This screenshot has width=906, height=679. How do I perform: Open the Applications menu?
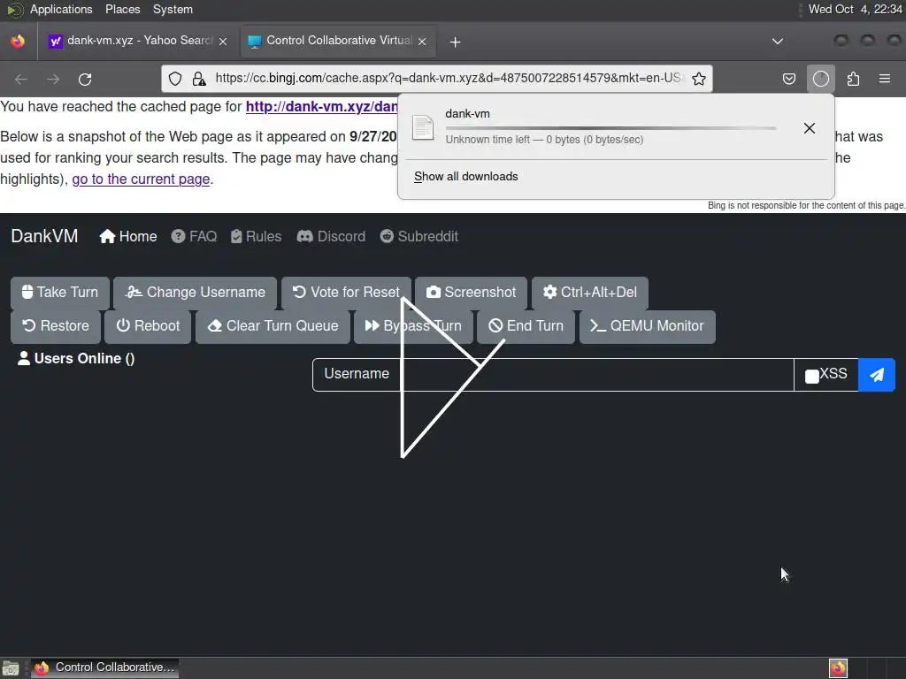pyautogui.click(x=61, y=9)
